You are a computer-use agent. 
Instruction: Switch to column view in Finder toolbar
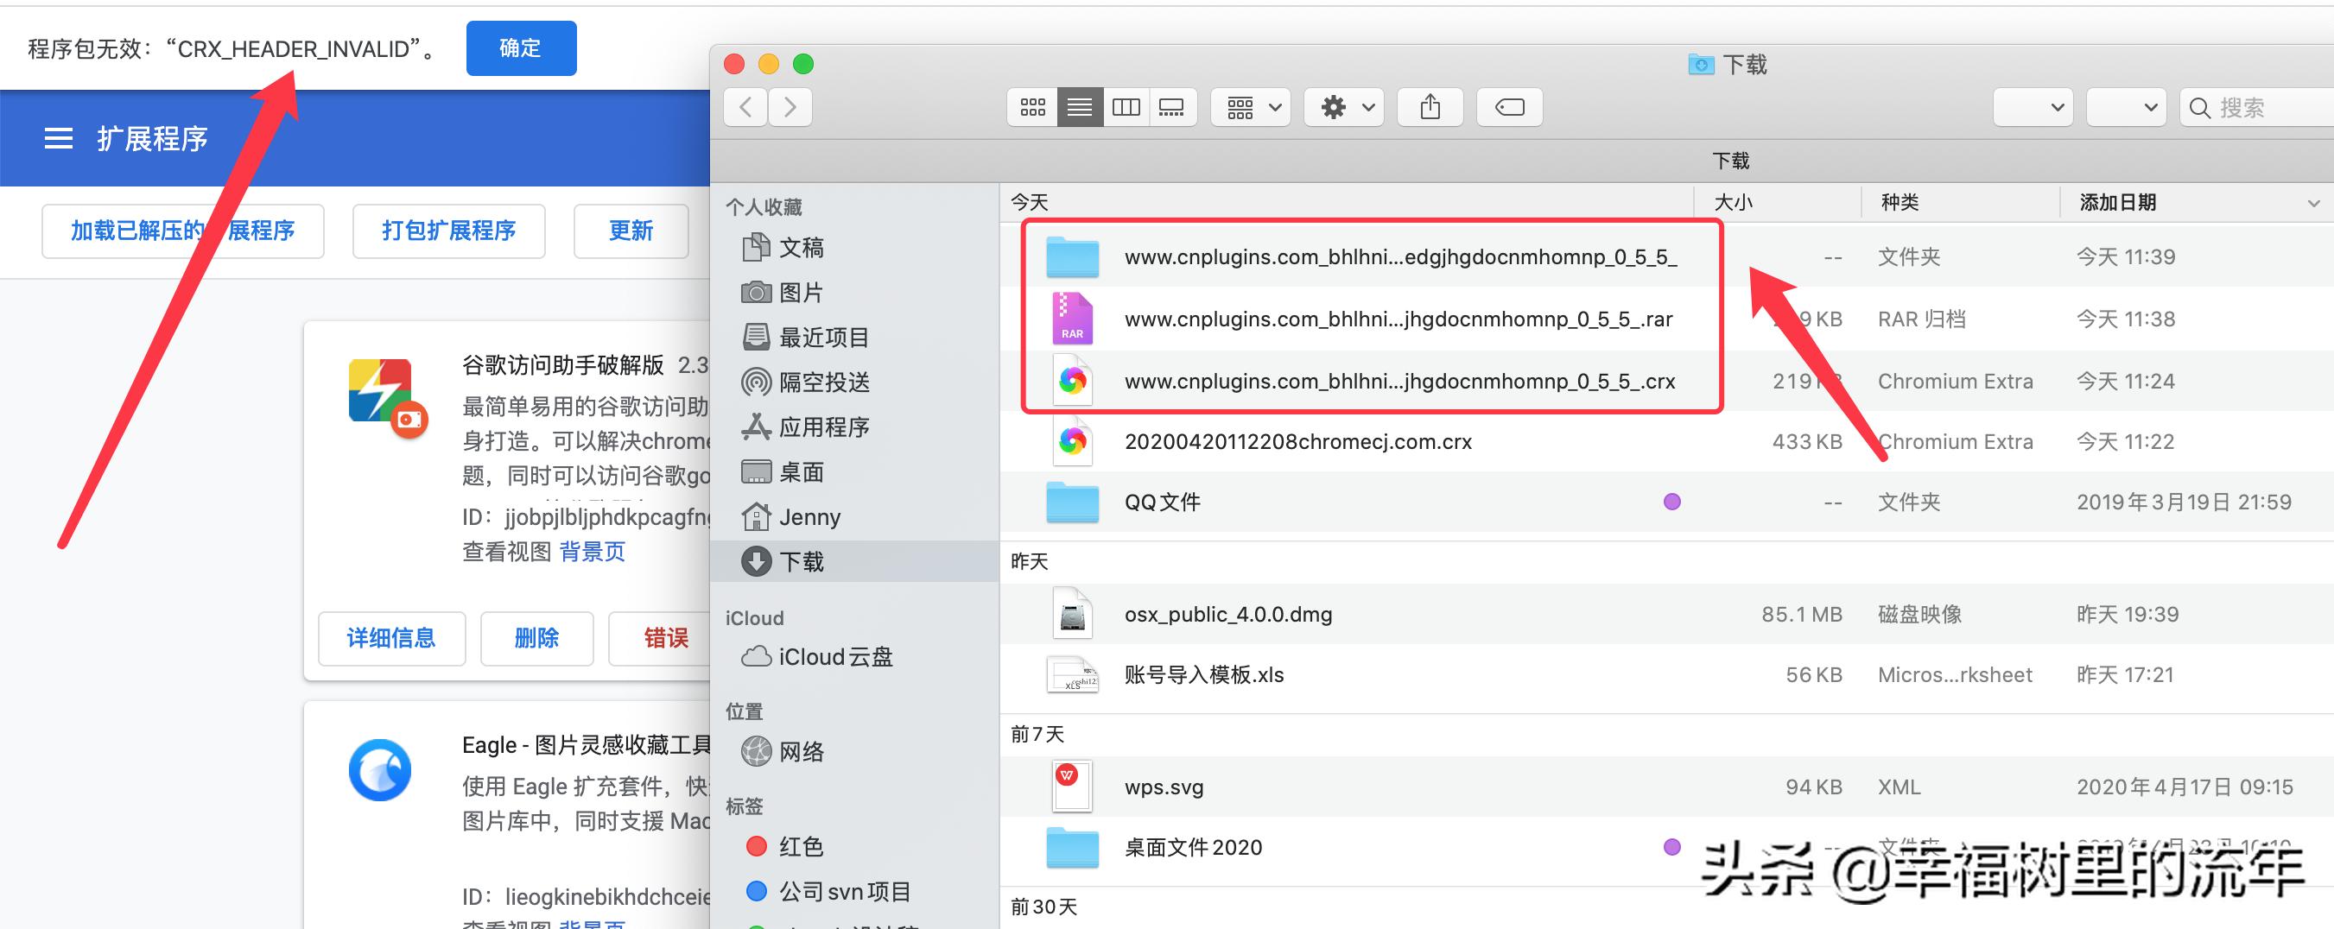(1126, 107)
